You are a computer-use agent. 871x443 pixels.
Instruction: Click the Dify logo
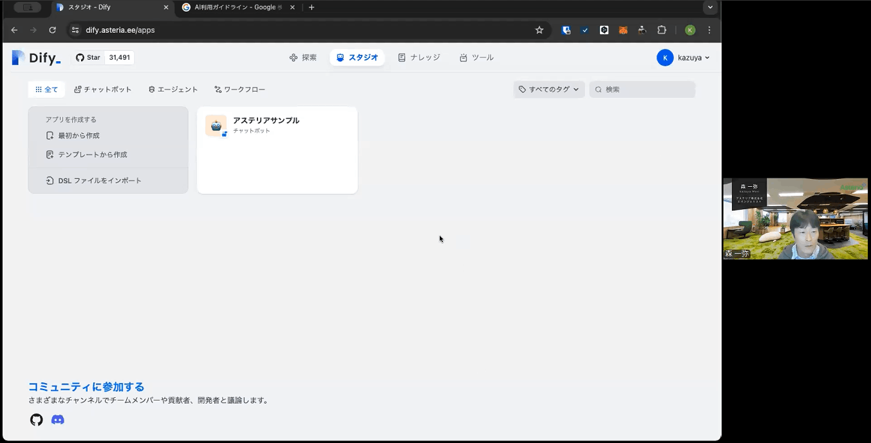coord(36,58)
